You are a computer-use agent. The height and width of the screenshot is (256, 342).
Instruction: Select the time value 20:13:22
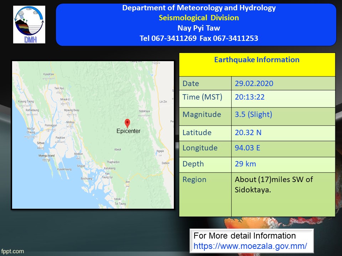pos(249,97)
